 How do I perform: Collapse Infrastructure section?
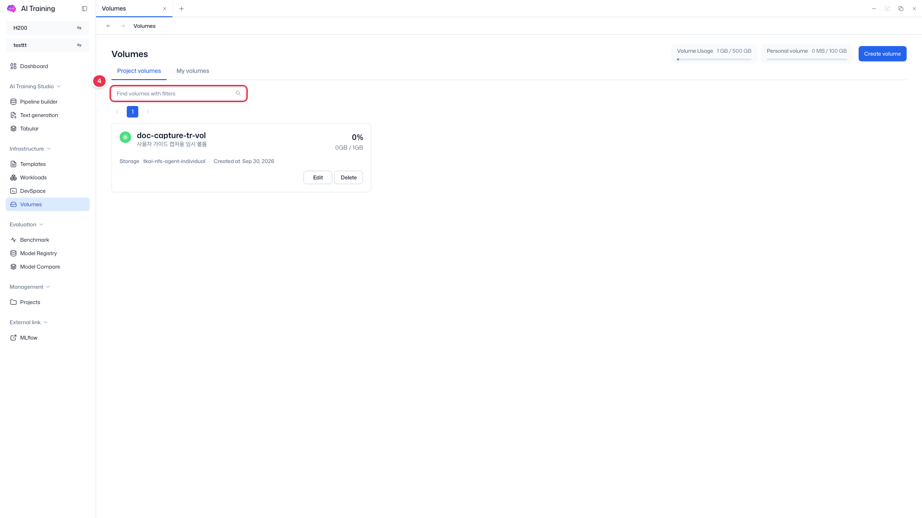pos(30,149)
